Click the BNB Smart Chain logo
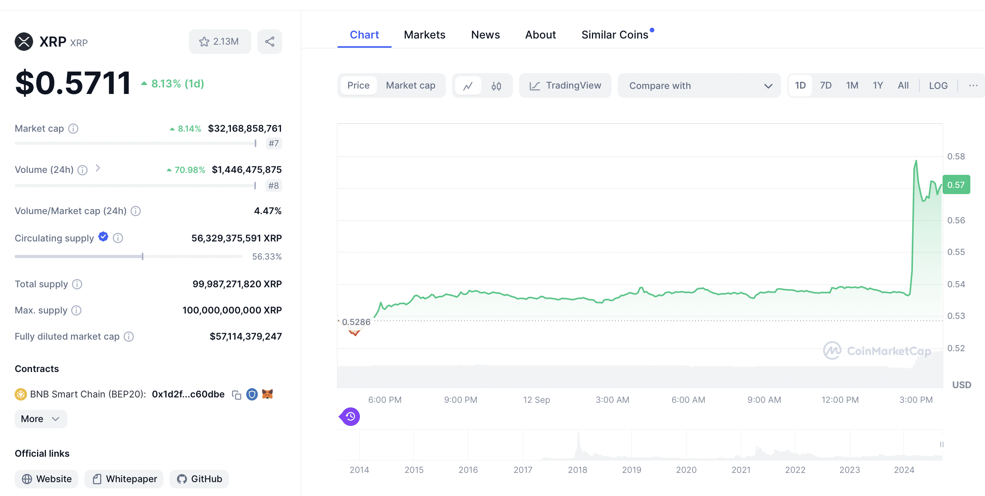Viewport: 985px width, 496px height. [21, 394]
